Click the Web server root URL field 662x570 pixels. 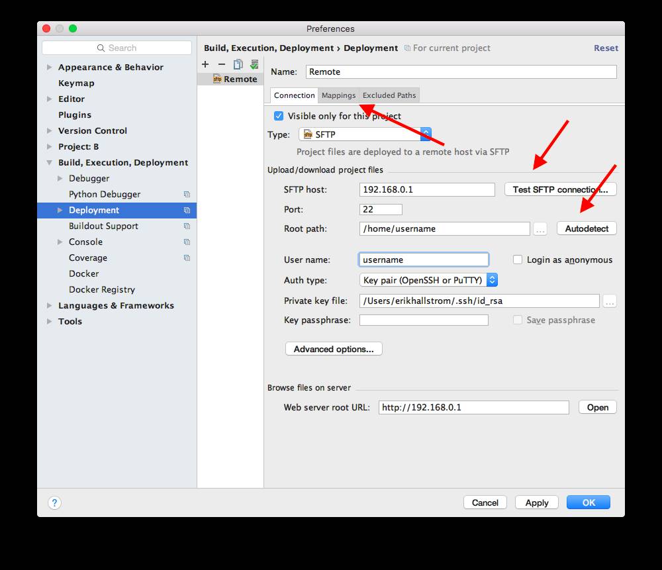474,407
